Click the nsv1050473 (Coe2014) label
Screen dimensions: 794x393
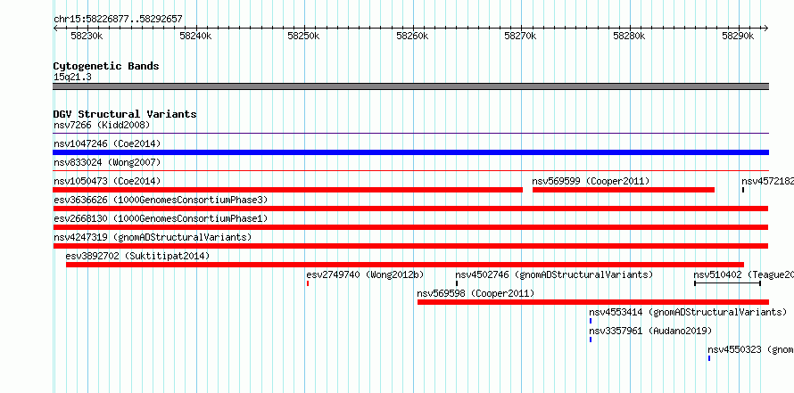[107, 181]
